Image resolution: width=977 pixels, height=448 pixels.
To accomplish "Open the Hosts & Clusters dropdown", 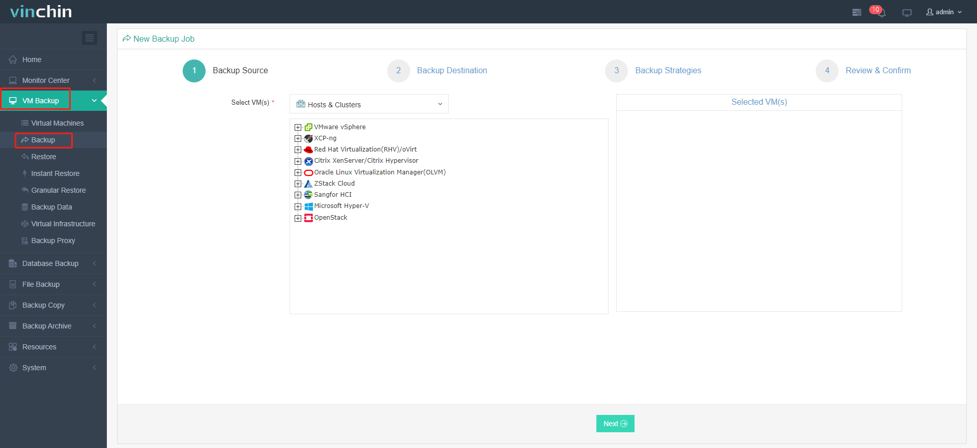I will point(369,104).
